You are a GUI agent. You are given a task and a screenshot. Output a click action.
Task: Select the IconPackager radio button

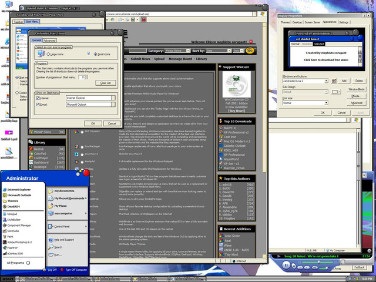click(82, 147)
